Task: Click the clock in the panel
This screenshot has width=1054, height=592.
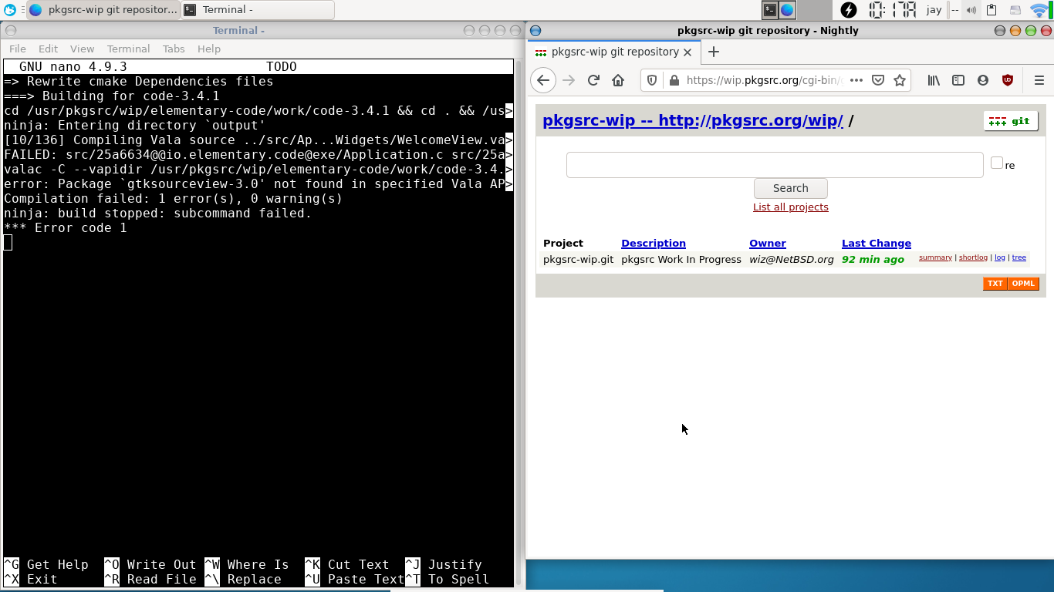Action: click(x=892, y=10)
